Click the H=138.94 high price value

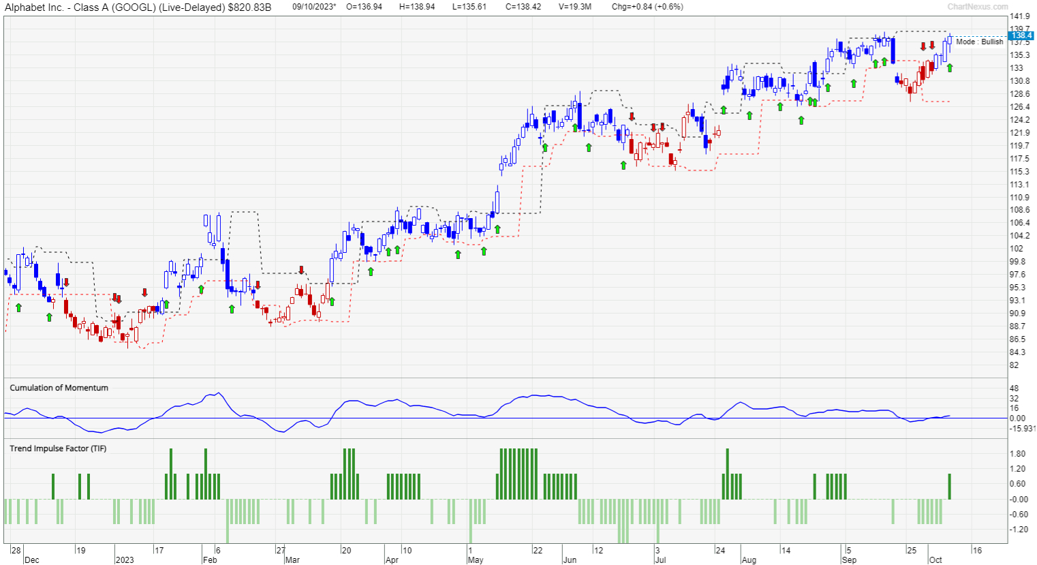tap(417, 7)
